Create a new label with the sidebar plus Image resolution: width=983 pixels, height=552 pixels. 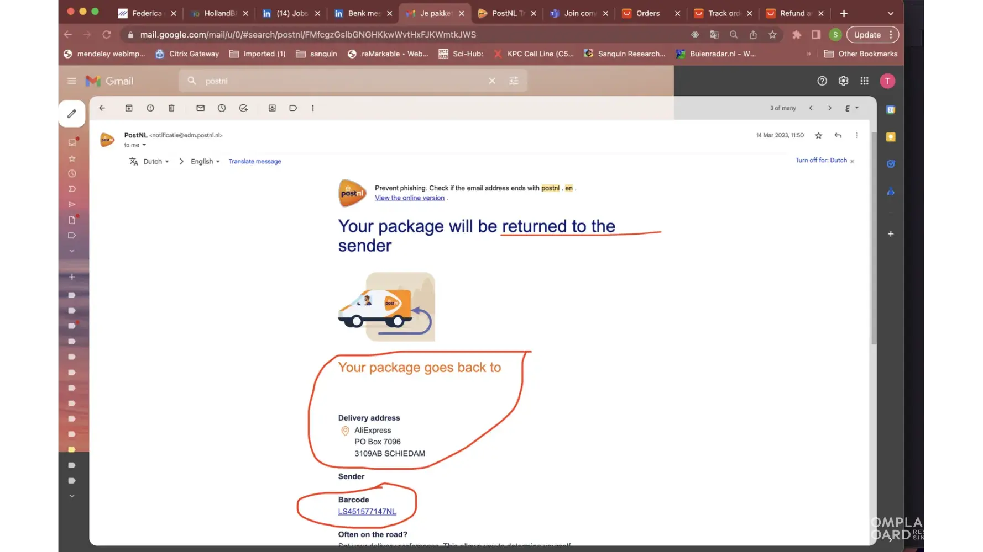tap(72, 277)
